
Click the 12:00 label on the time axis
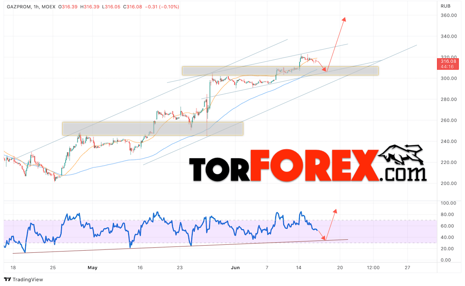[x=373, y=267]
